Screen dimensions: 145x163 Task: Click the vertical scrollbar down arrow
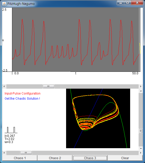tap(141, 148)
